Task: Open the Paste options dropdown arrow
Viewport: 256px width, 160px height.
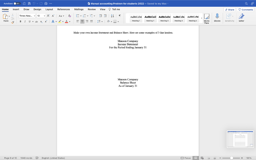Action: 9,16
